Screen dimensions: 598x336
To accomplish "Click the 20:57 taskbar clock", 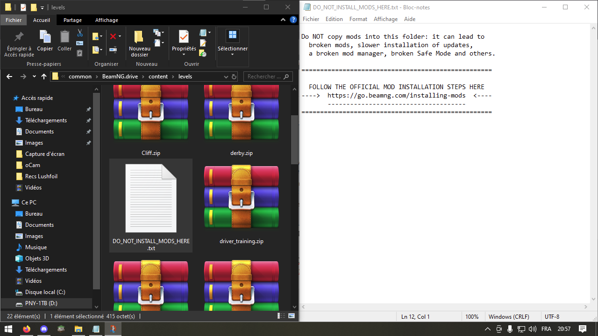I will [x=564, y=329].
